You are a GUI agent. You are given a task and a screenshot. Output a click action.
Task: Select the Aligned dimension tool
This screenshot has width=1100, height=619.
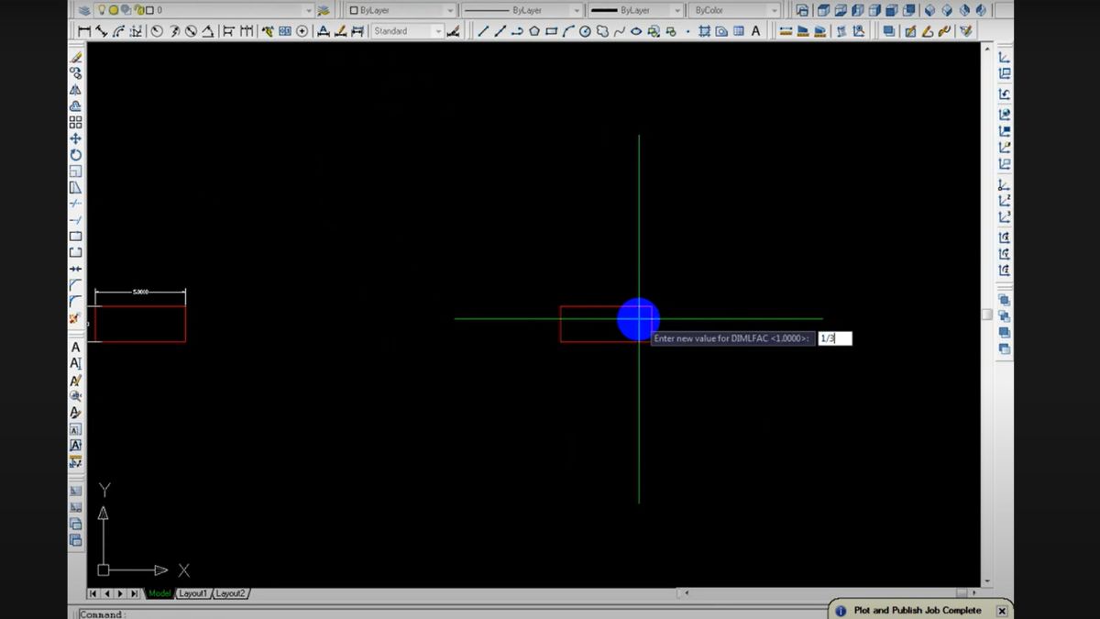tap(101, 31)
